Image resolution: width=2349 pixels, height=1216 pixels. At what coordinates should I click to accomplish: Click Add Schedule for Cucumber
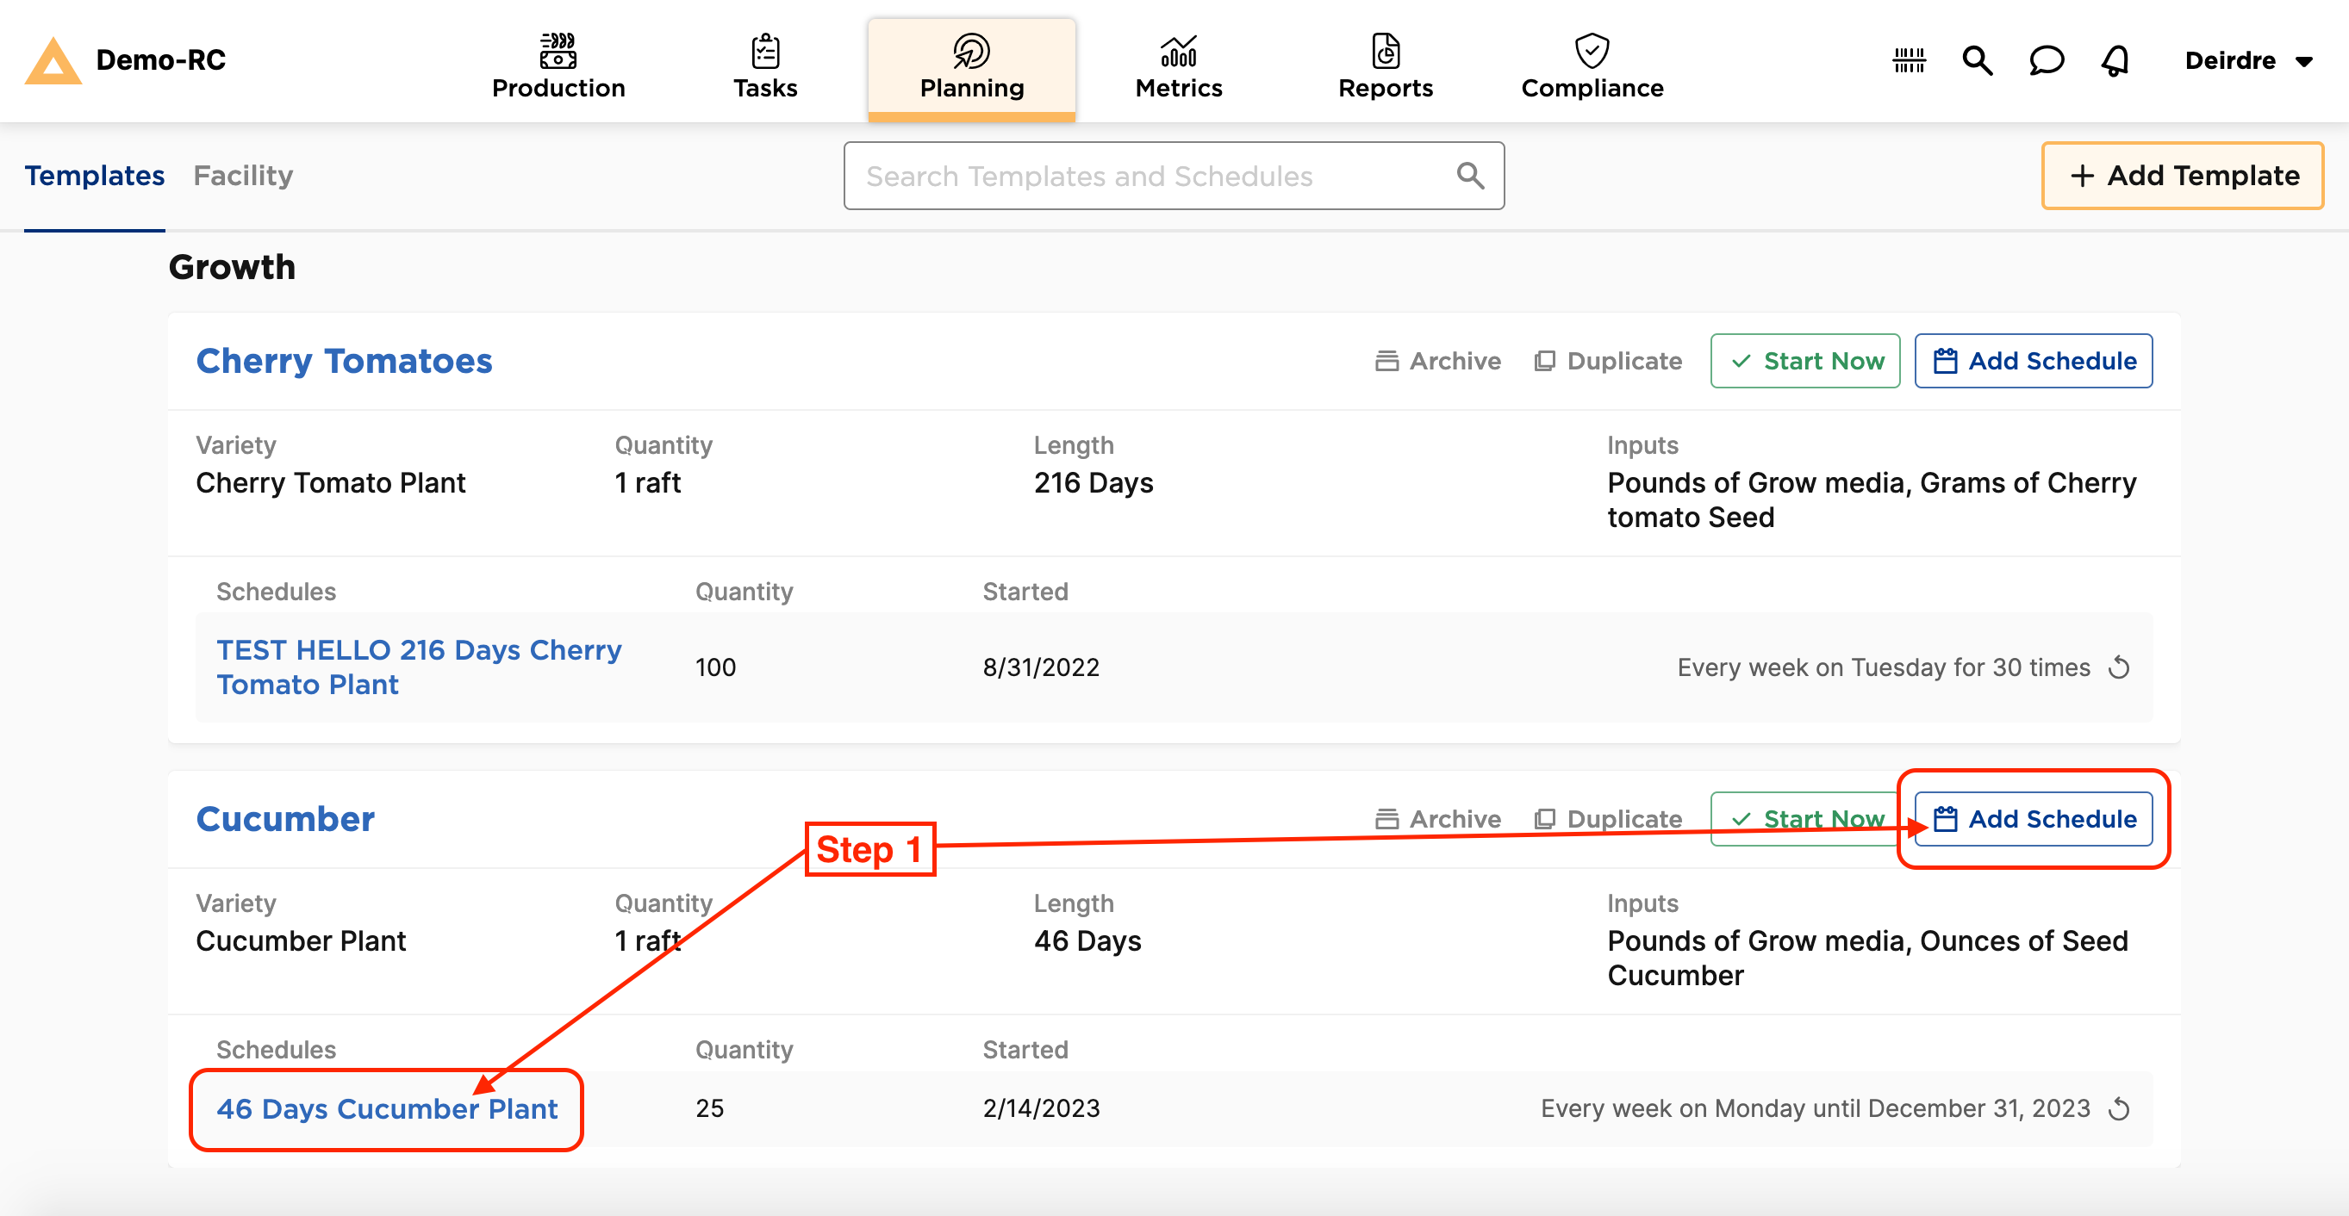pos(2035,817)
